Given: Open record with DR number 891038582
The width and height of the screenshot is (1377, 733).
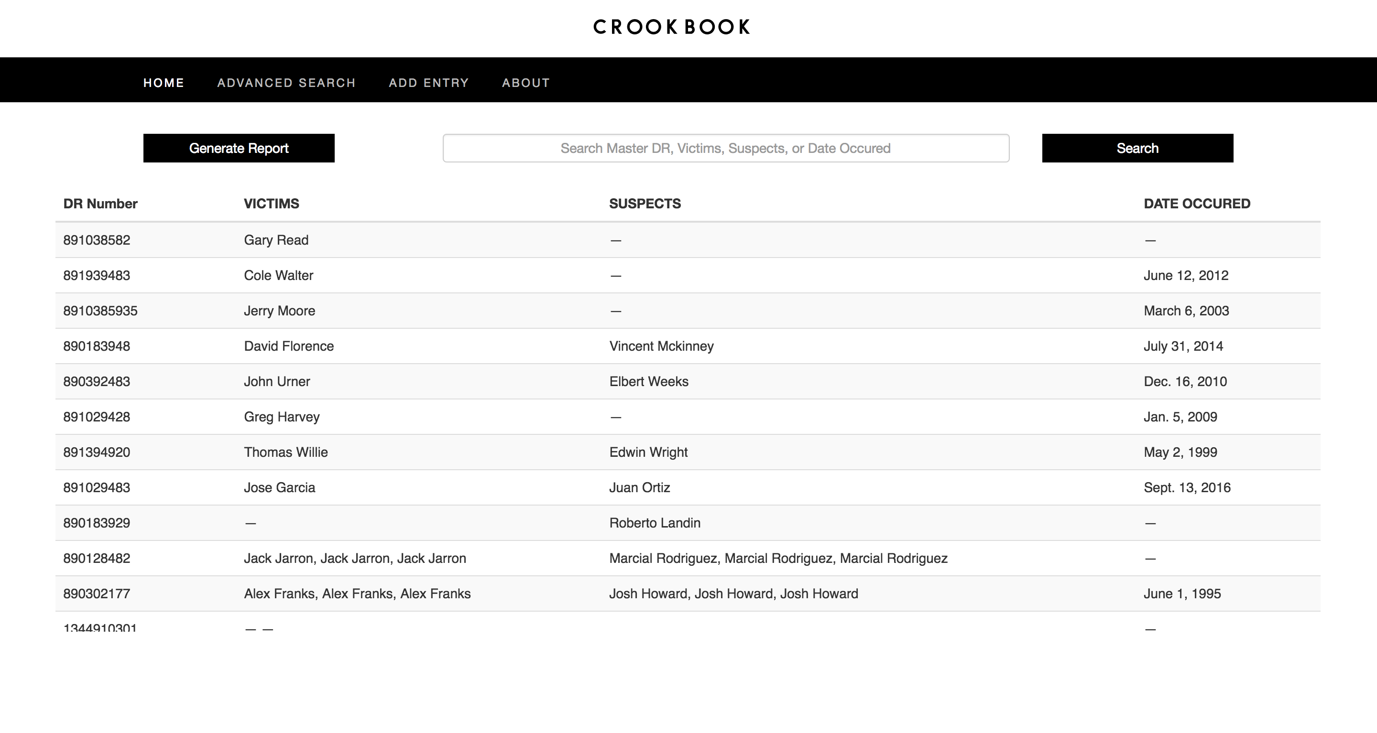Looking at the screenshot, I should pyautogui.click(x=97, y=240).
